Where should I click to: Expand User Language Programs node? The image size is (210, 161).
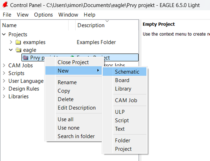click(x=4, y=81)
